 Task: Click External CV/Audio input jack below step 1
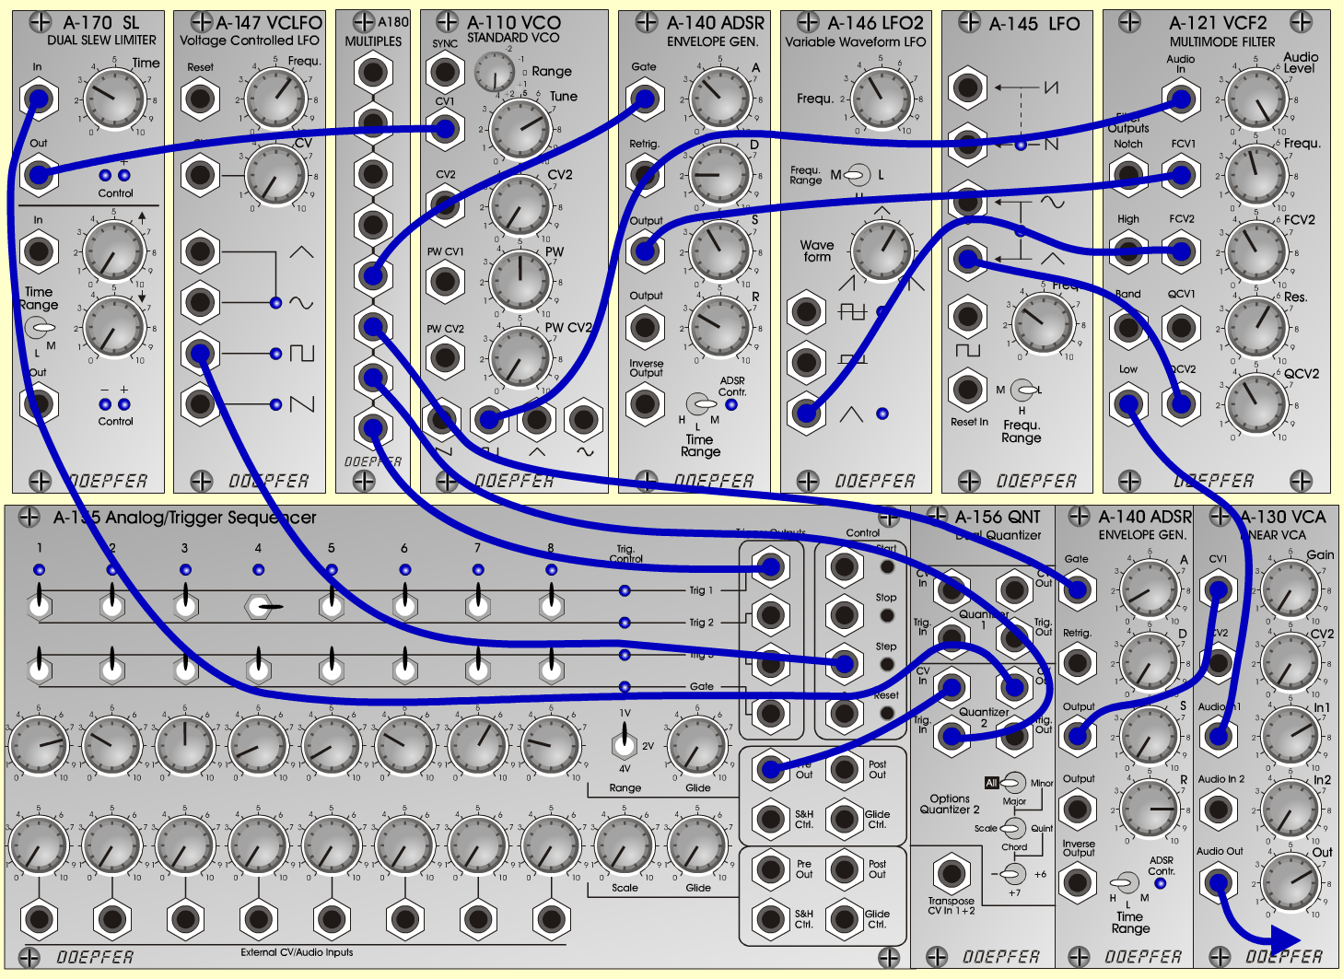(39, 919)
